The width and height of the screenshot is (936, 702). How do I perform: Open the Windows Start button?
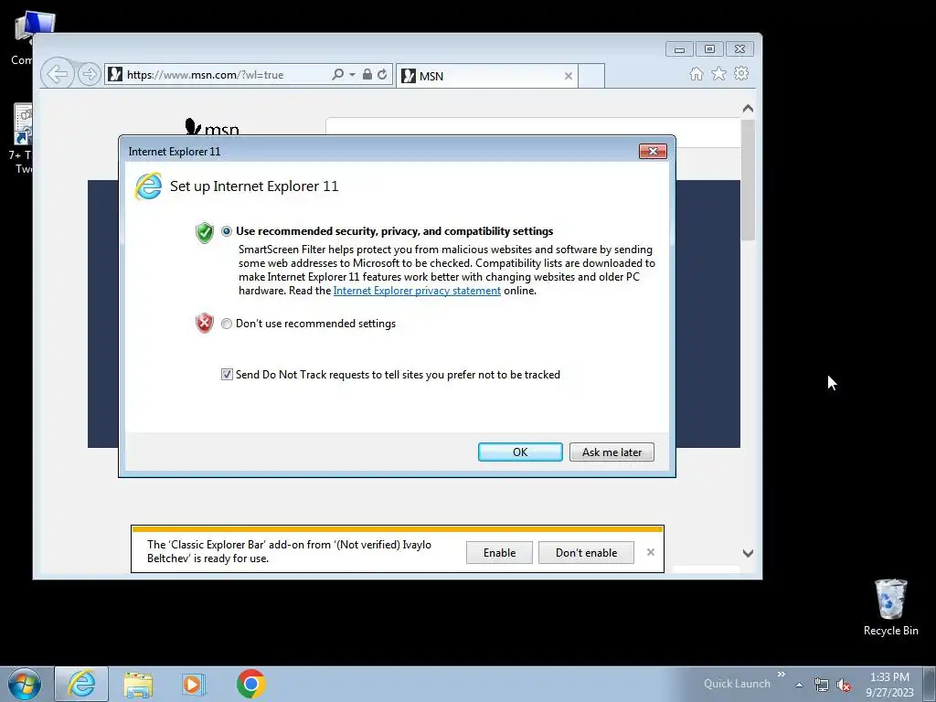point(24,684)
